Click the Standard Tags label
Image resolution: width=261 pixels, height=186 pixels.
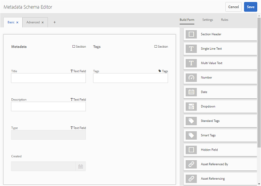pyautogui.click(x=210, y=121)
